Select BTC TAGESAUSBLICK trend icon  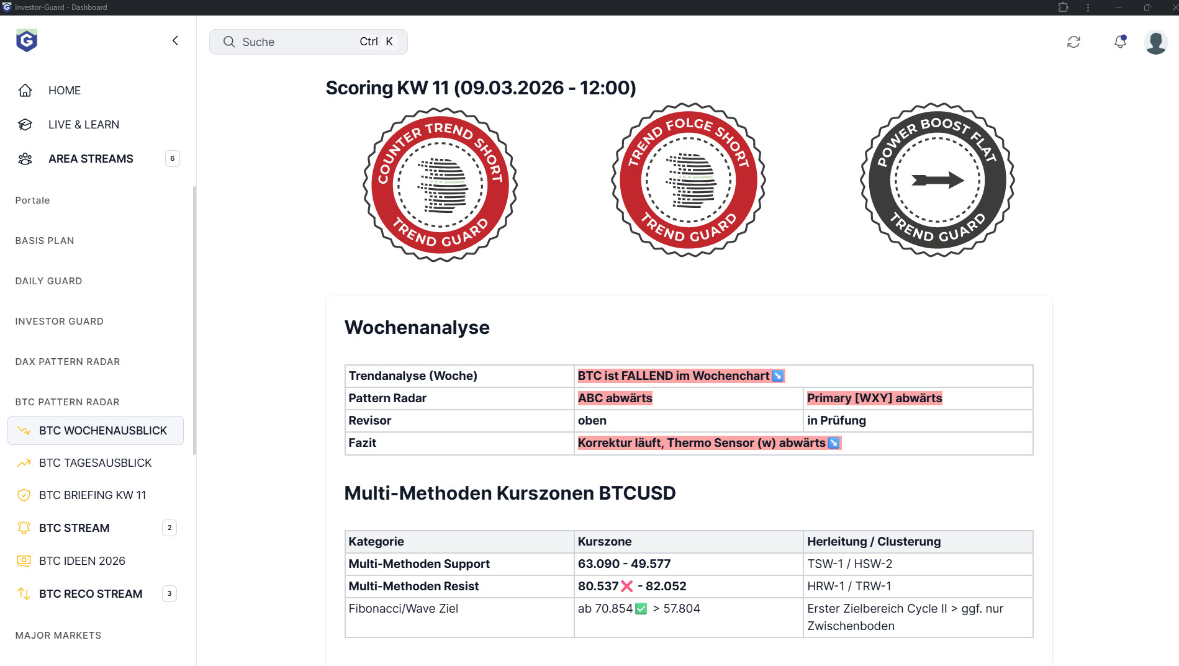click(24, 463)
